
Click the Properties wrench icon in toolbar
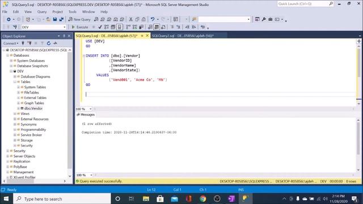264,19
